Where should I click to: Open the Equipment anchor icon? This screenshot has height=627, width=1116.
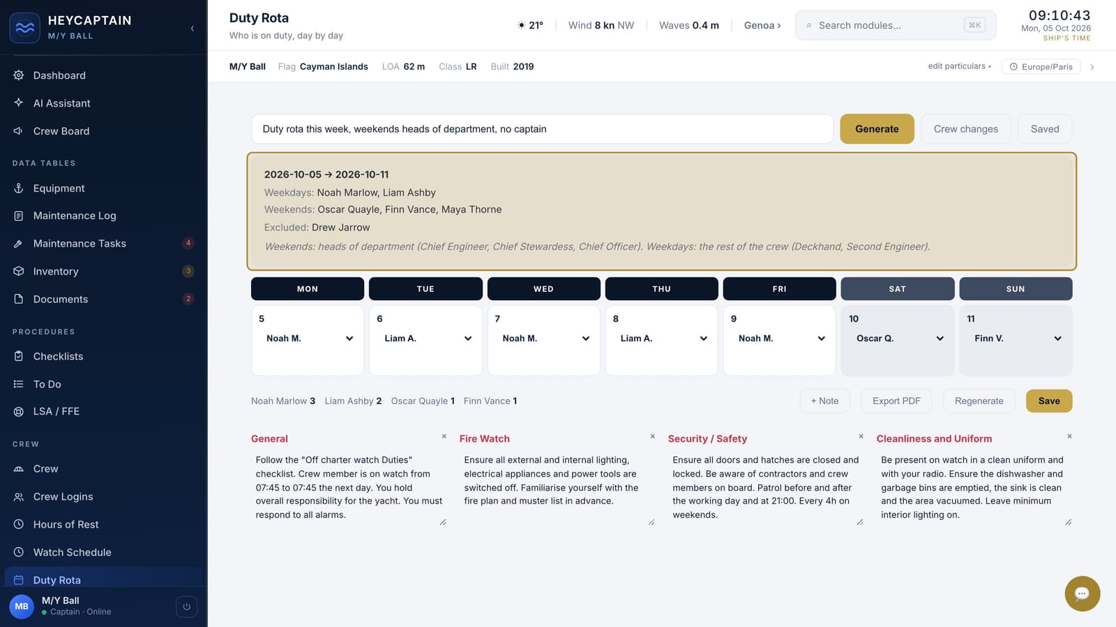[19, 188]
